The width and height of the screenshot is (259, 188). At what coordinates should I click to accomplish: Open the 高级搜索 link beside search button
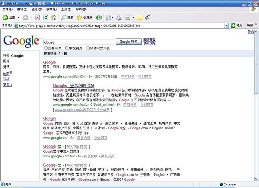click(x=150, y=40)
